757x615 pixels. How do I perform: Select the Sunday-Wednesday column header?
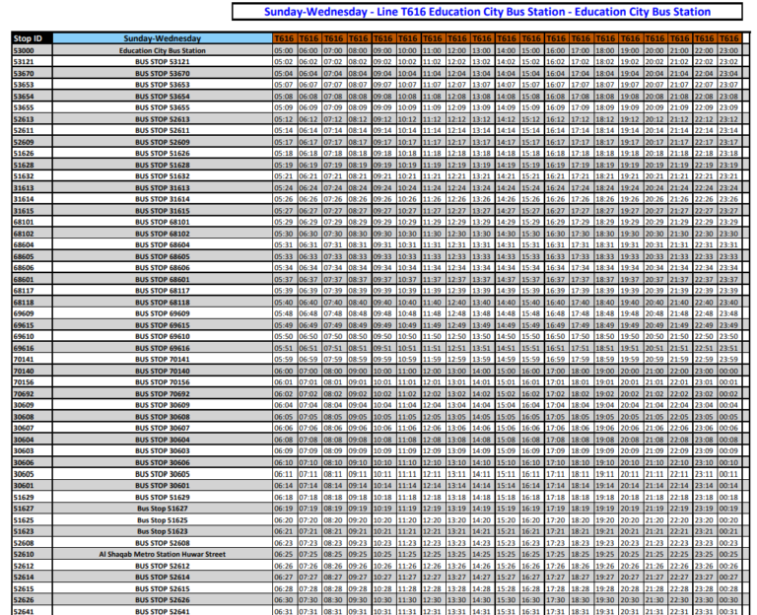[163, 38]
